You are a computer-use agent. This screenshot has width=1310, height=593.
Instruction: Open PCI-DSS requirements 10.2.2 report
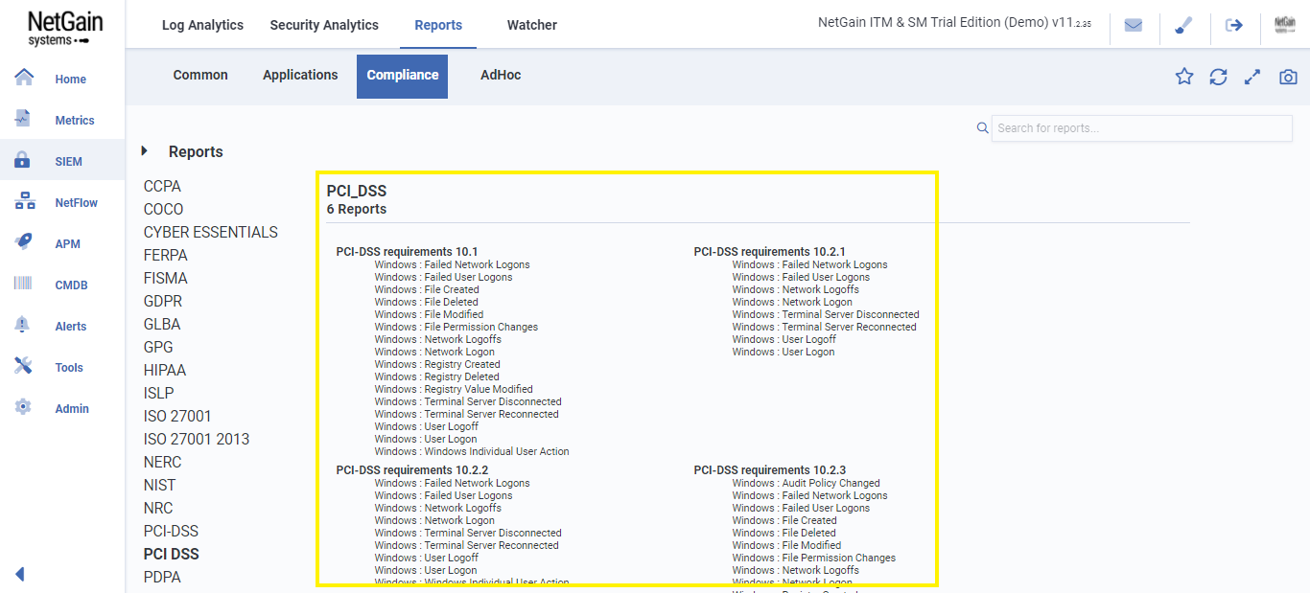[412, 470]
